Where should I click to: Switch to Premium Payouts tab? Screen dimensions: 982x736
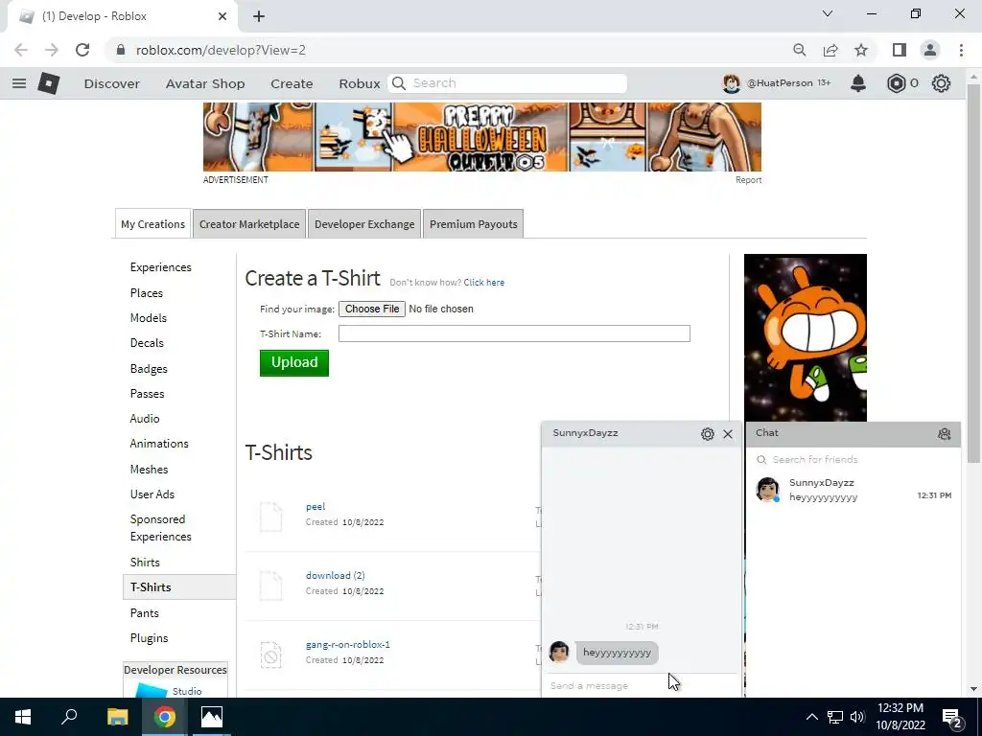coord(474,224)
